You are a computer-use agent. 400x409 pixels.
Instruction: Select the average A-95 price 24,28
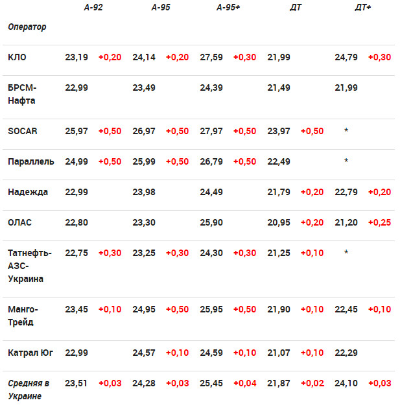pyautogui.click(x=144, y=383)
